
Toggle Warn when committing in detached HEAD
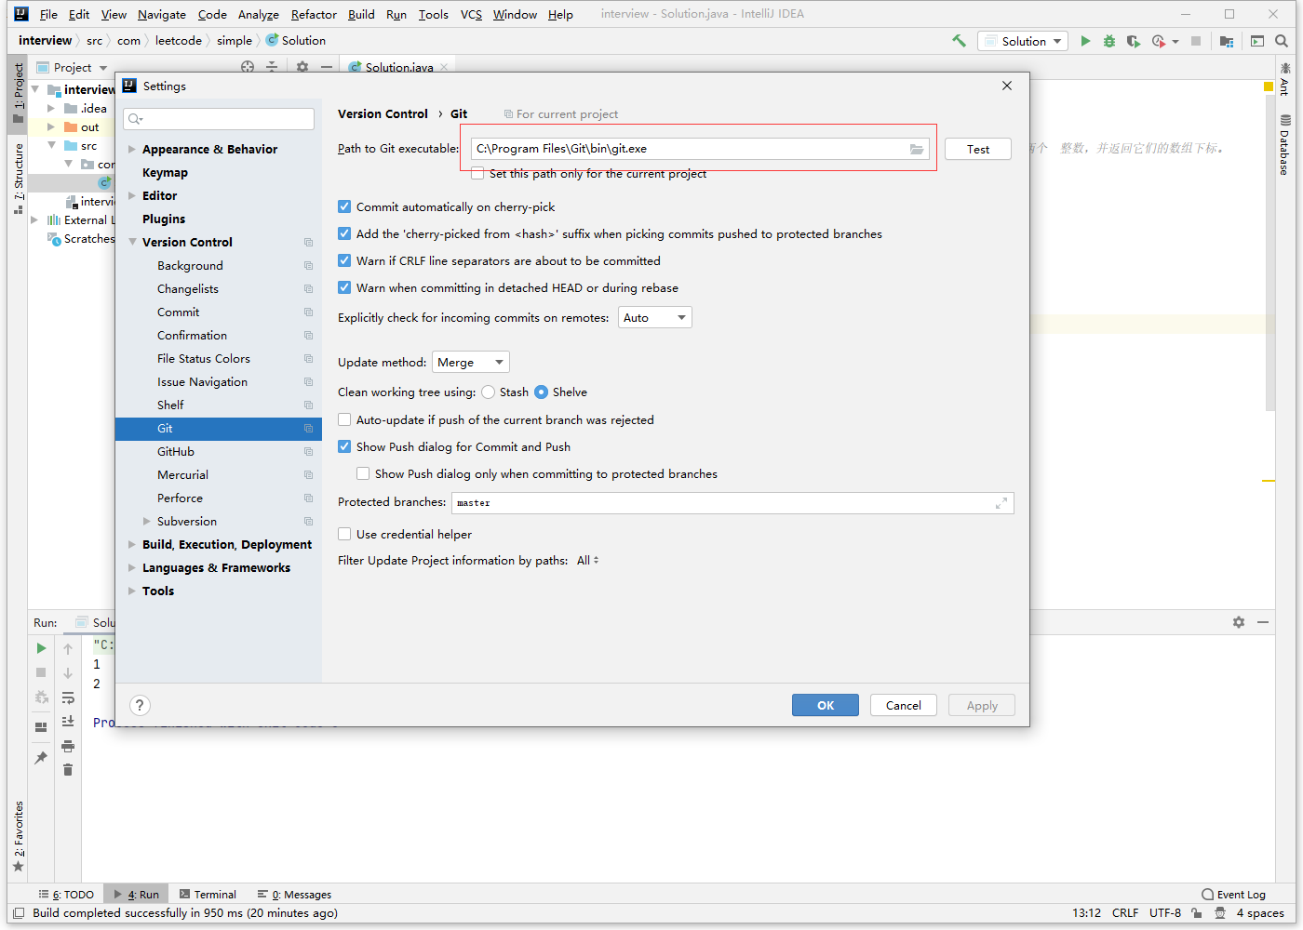pos(344,287)
